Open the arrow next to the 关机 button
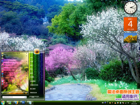Viewport: 140px width, 105px height. pyautogui.click(x=38, y=97)
